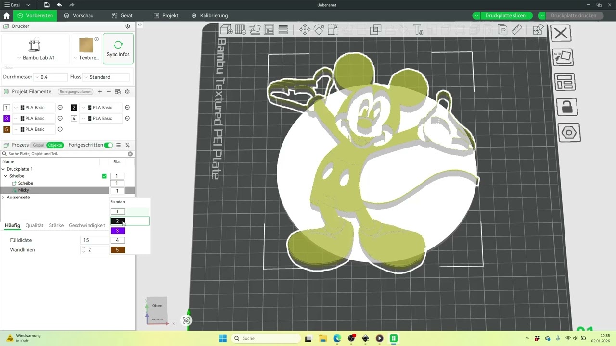This screenshot has width=616, height=346.
Task: Open the Fluss Standard dropdown
Action: pos(106,77)
